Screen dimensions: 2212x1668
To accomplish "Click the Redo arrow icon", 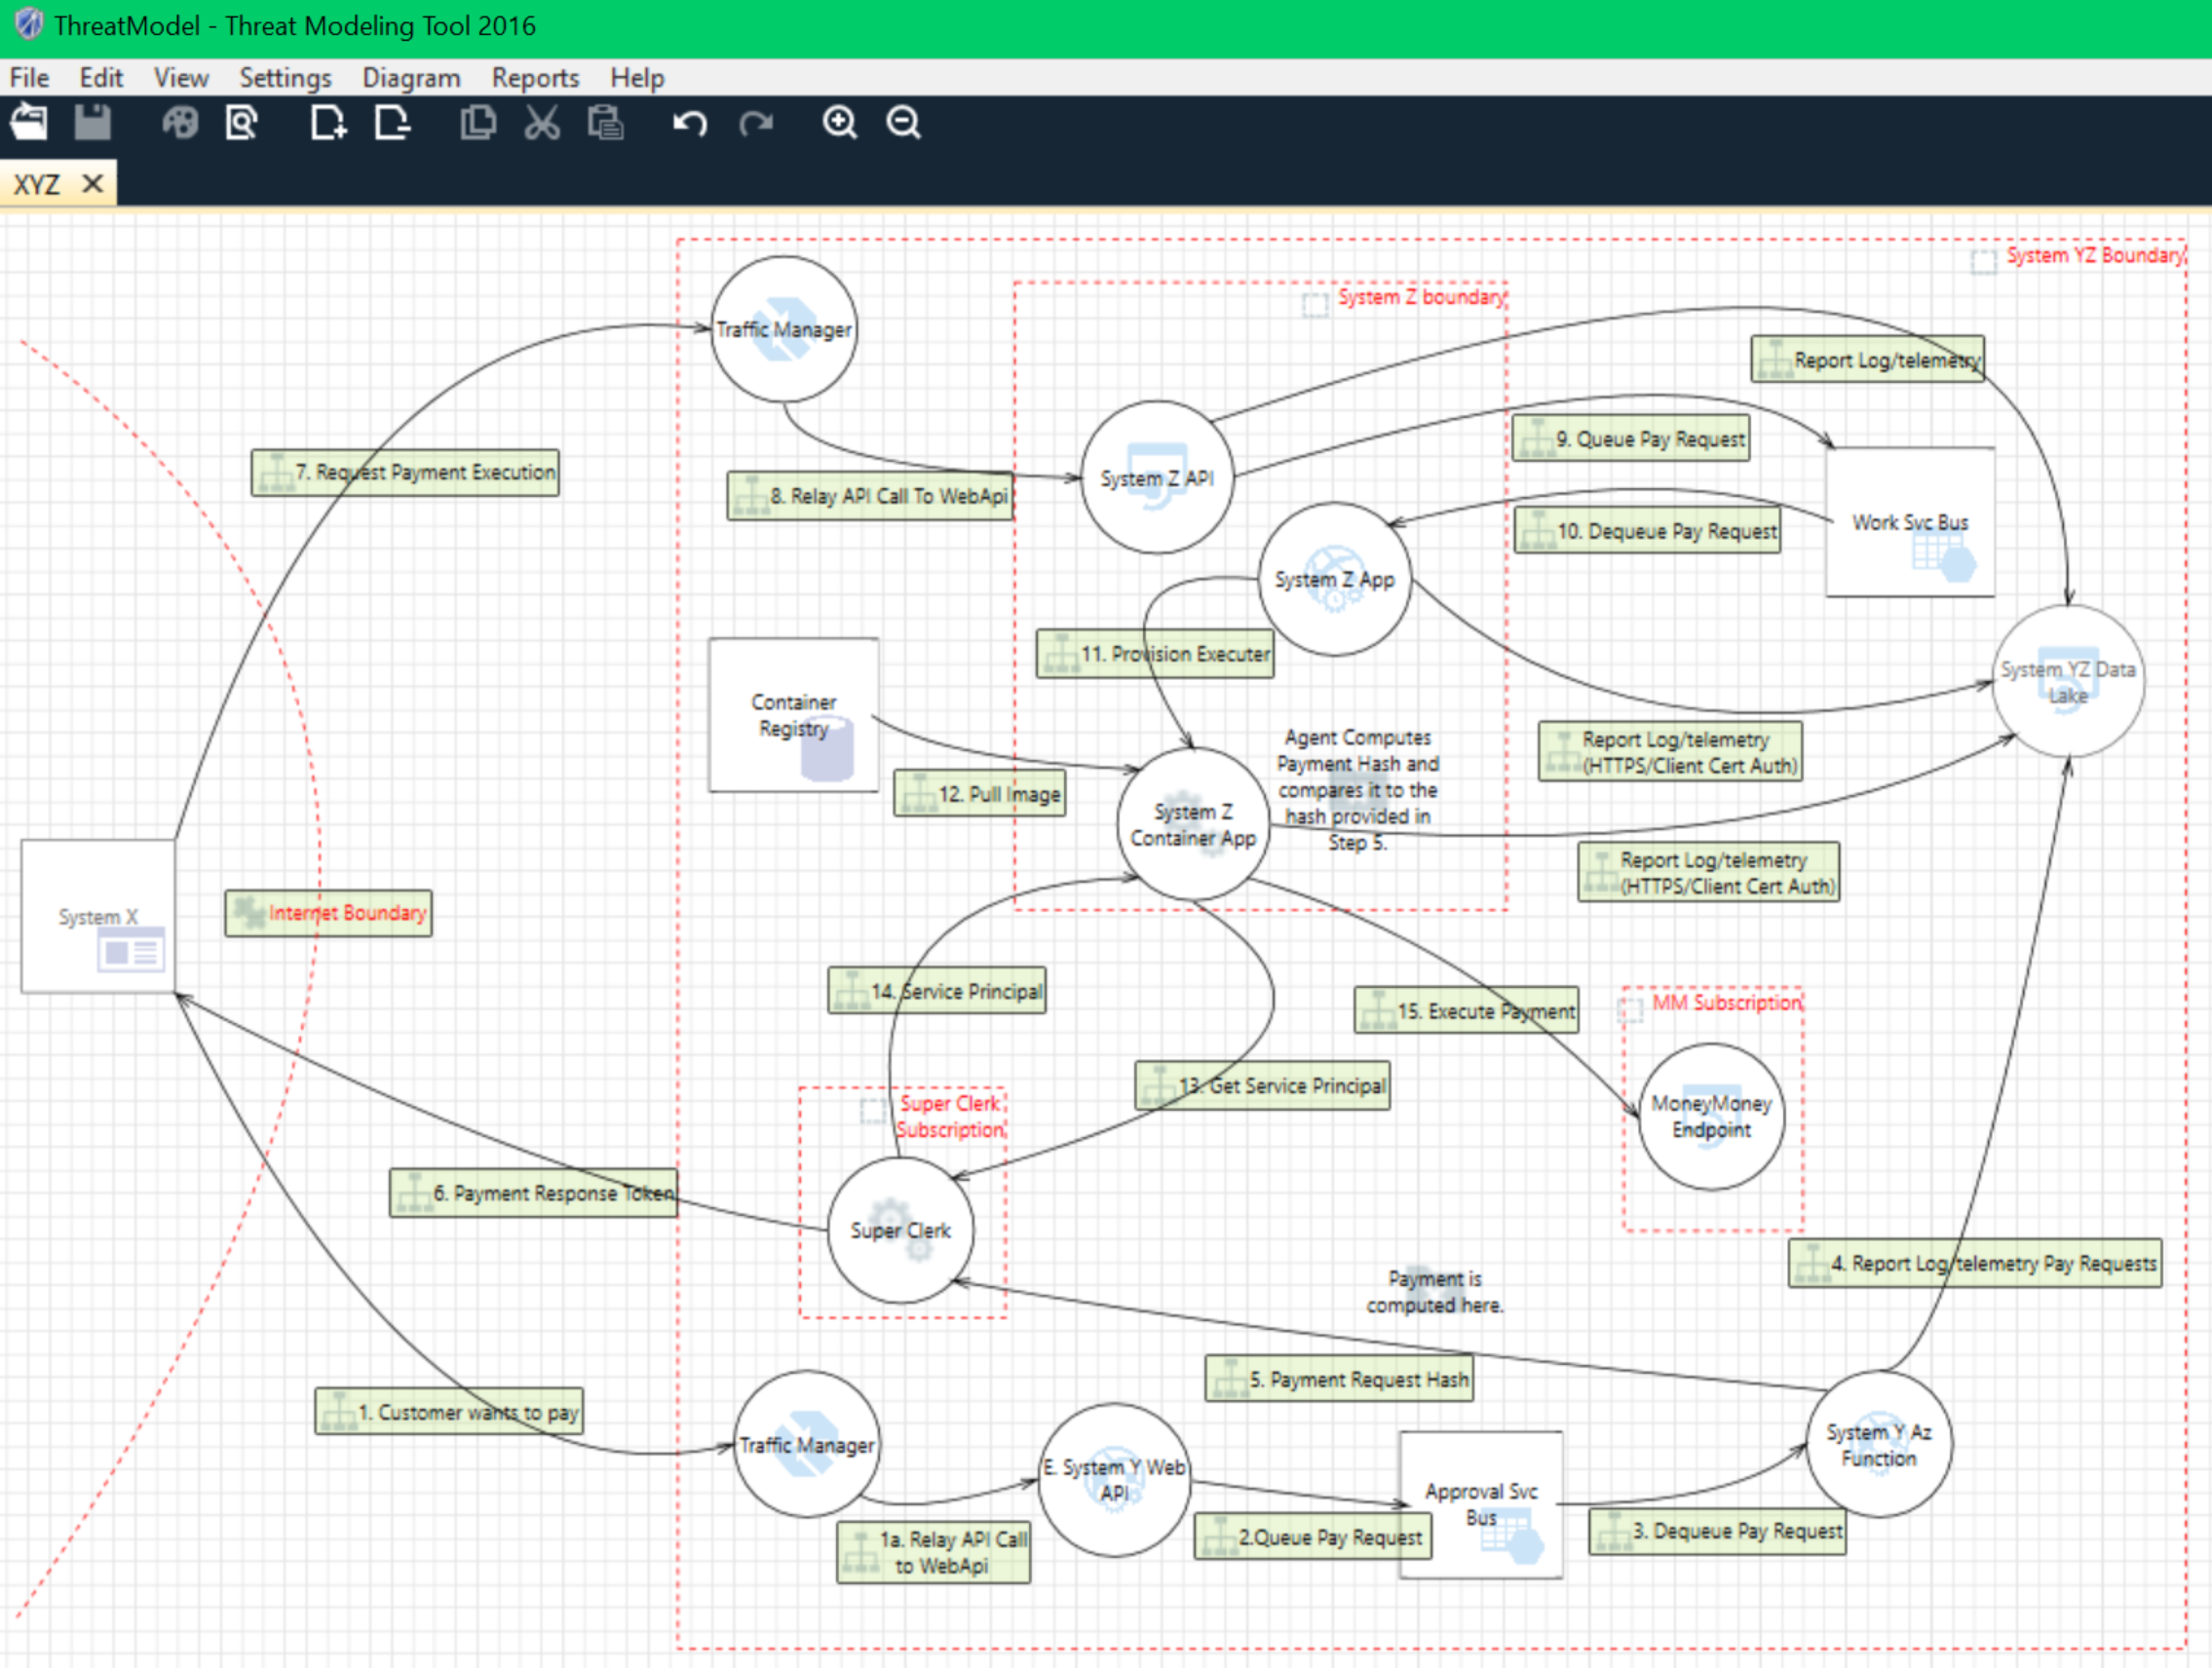I will pos(756,123).
